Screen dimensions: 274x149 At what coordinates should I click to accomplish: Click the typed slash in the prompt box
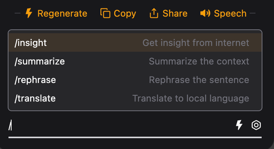coord(10,125)
